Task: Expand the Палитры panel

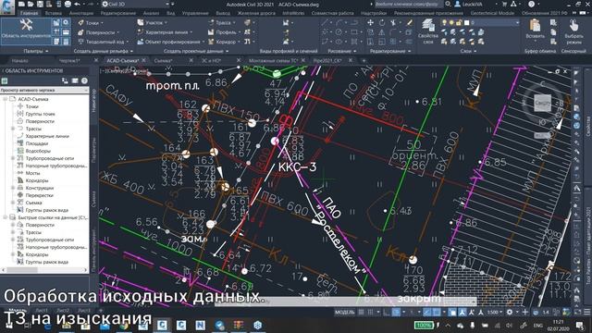Action: coord(36,51)
